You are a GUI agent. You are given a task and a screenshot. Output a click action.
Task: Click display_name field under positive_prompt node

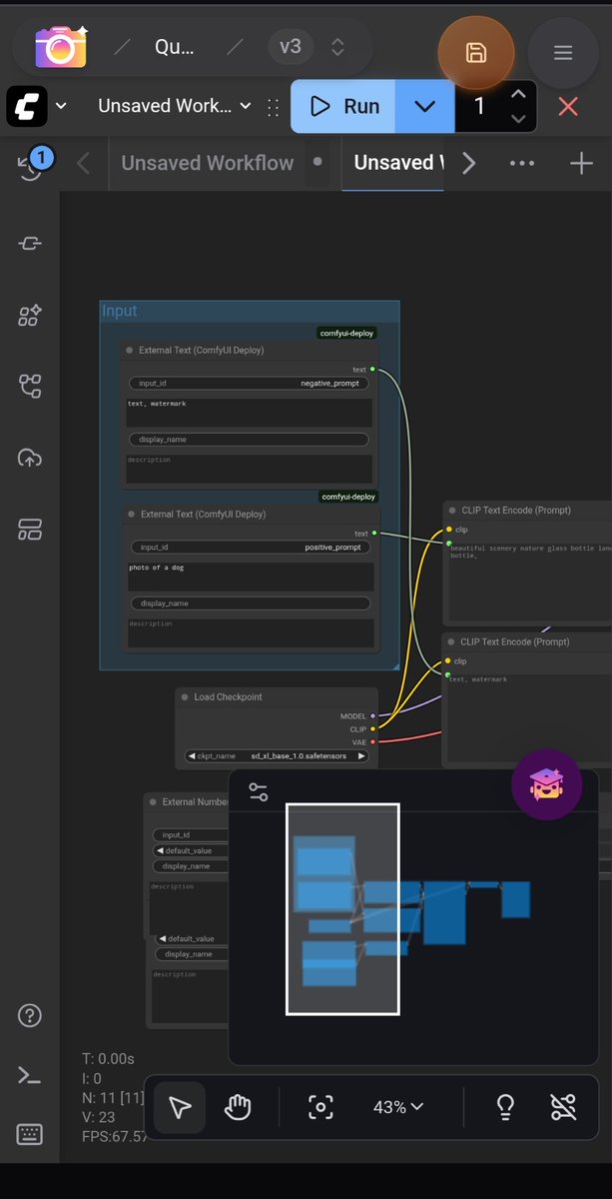(x=250, y=603)
